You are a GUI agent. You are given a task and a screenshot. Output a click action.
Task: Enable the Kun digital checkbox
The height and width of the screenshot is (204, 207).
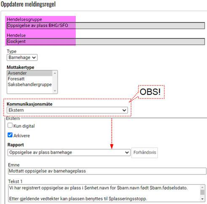point(10,126)
